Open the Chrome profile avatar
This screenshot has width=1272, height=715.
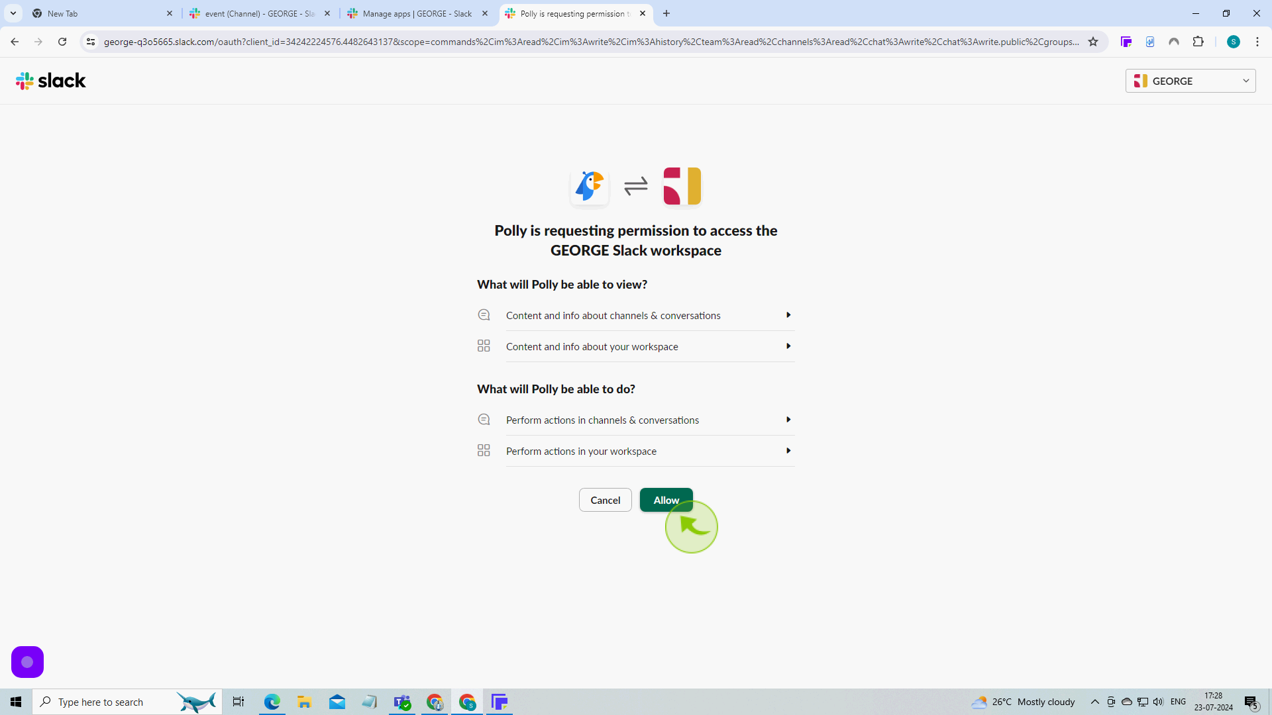point(1234,42)
